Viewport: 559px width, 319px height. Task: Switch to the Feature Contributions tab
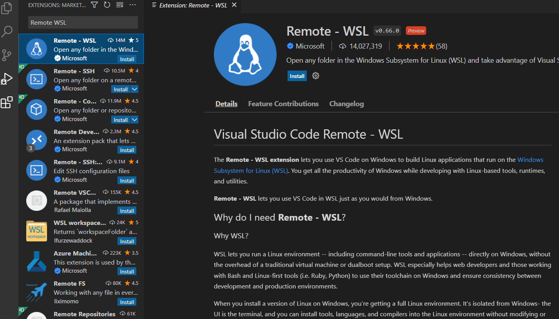point(283,104)
